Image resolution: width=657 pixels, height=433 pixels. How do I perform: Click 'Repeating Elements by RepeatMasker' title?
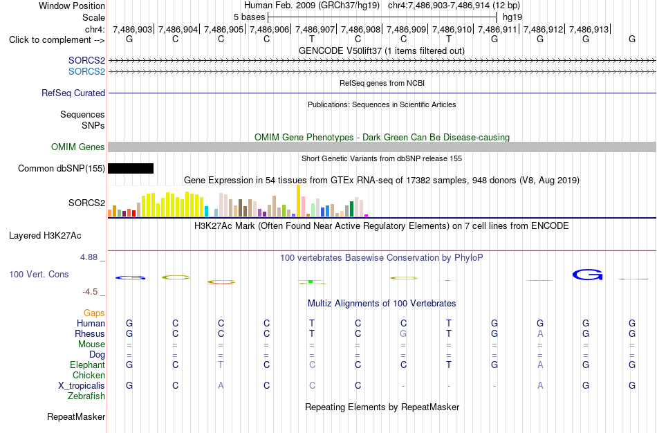pos(382,407)
